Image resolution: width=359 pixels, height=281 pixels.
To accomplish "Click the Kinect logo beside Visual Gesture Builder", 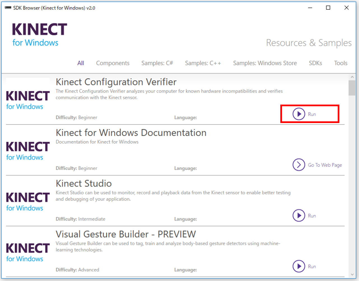I will click(x=27, y=251).
